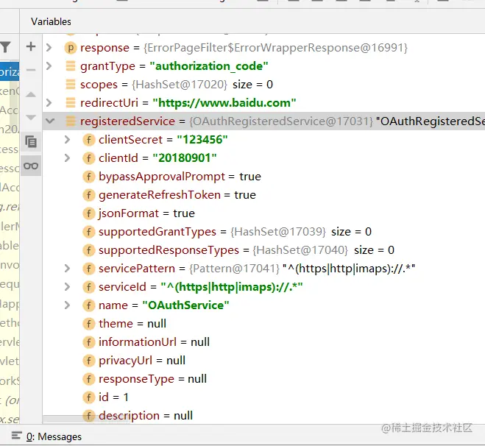Click the theme field icon
The height and width of the screenshot is (446, 485).
(89, 324)
